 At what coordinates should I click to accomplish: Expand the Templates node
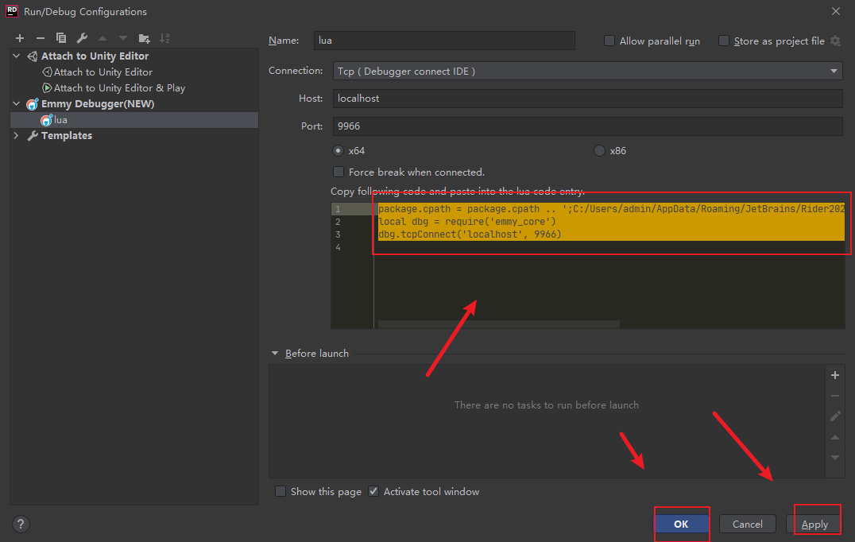pyautogui.click(x=17, y=136)
